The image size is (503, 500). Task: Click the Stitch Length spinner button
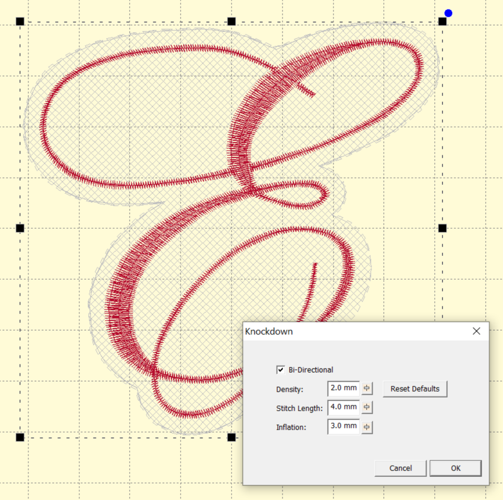click(367, 408)
